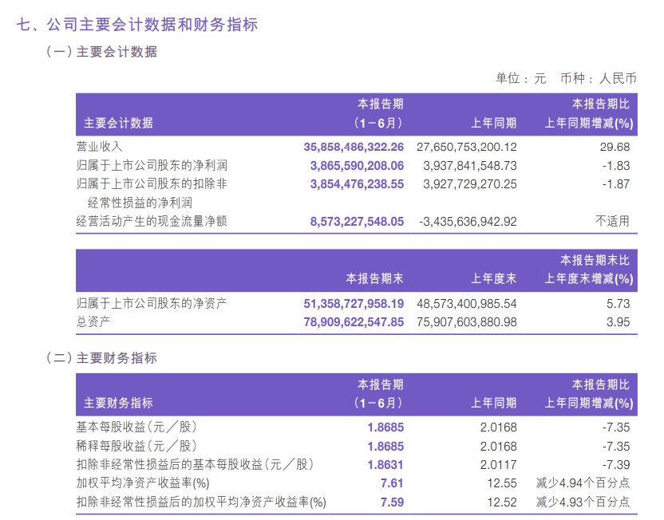
Task: Click the subheading (二)主要财务指标
Action: (101, 358)
